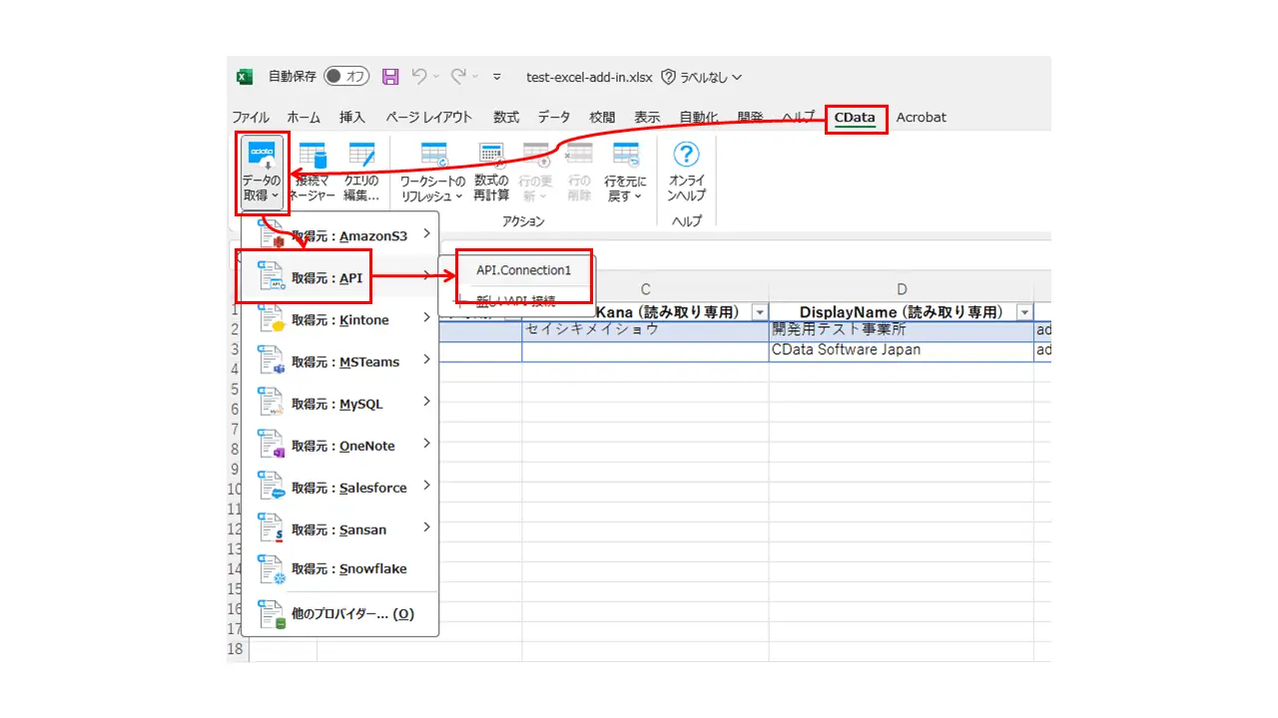This screenshot has width=1278, height=718.
Task: Click the test-excel-add-in.xlsx file name
Action: 589,77
